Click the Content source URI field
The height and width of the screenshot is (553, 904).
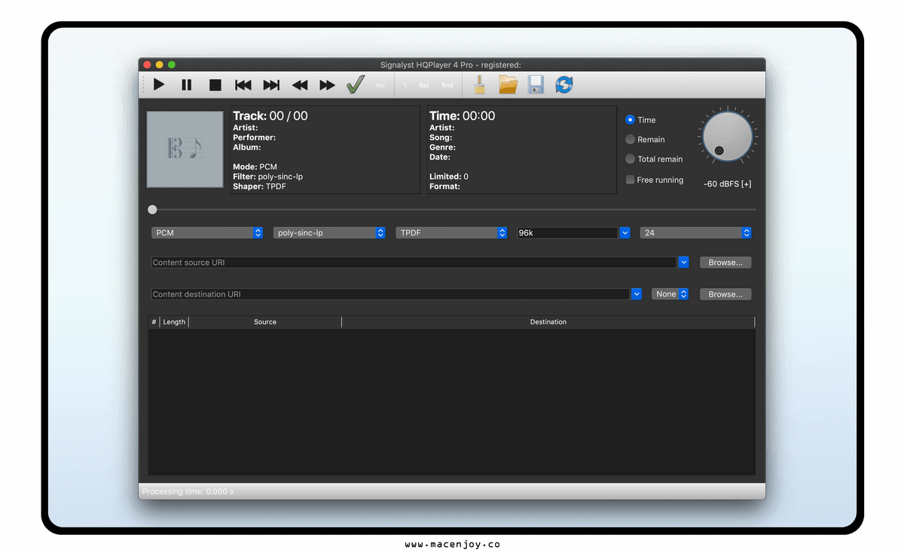tap(414, 263)
